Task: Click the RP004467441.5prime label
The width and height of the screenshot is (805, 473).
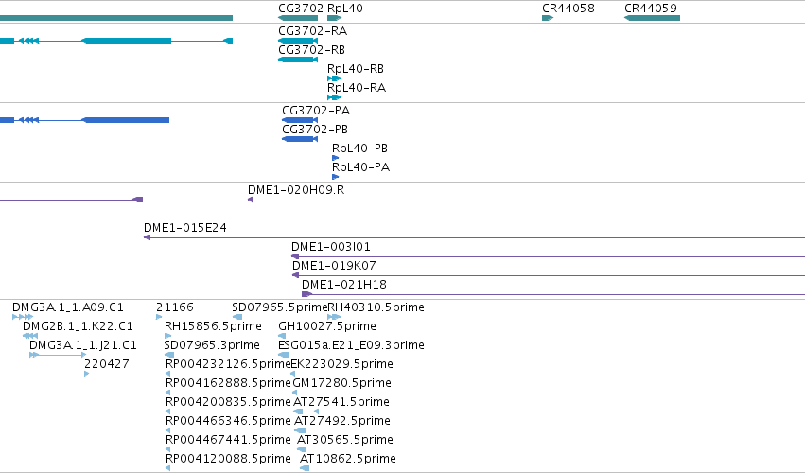Action: tap(229, 440)
